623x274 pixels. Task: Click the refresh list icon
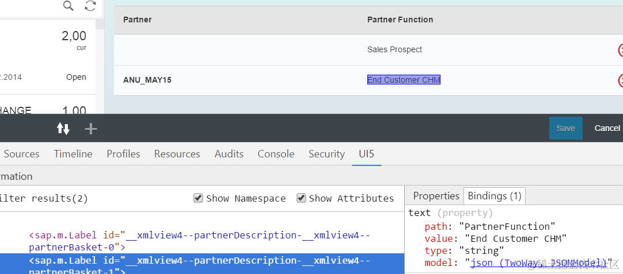tap(90, 6)
